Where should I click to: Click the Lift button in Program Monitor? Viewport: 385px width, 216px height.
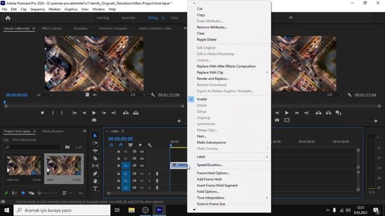(x=318, y=113)
